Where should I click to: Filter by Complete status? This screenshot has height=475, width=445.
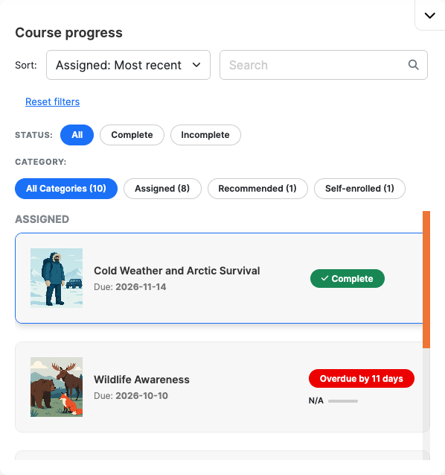(x=132, y=135)
